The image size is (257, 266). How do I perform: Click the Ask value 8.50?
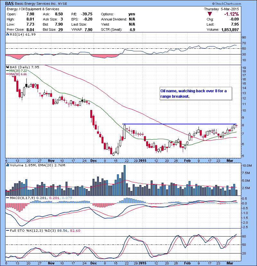click(59, 14)
